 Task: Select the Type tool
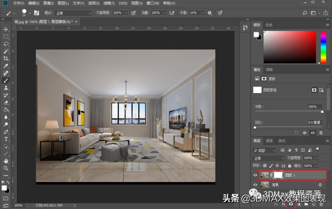[x=6, y=139]
